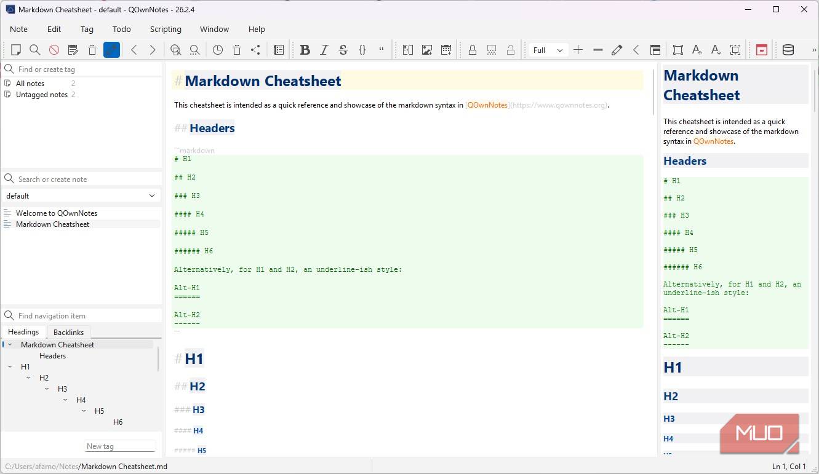Image resolution: width=819 pixels, height=474 pixels.
Task: Select the insert link icon
Action: tap(407, 50)
